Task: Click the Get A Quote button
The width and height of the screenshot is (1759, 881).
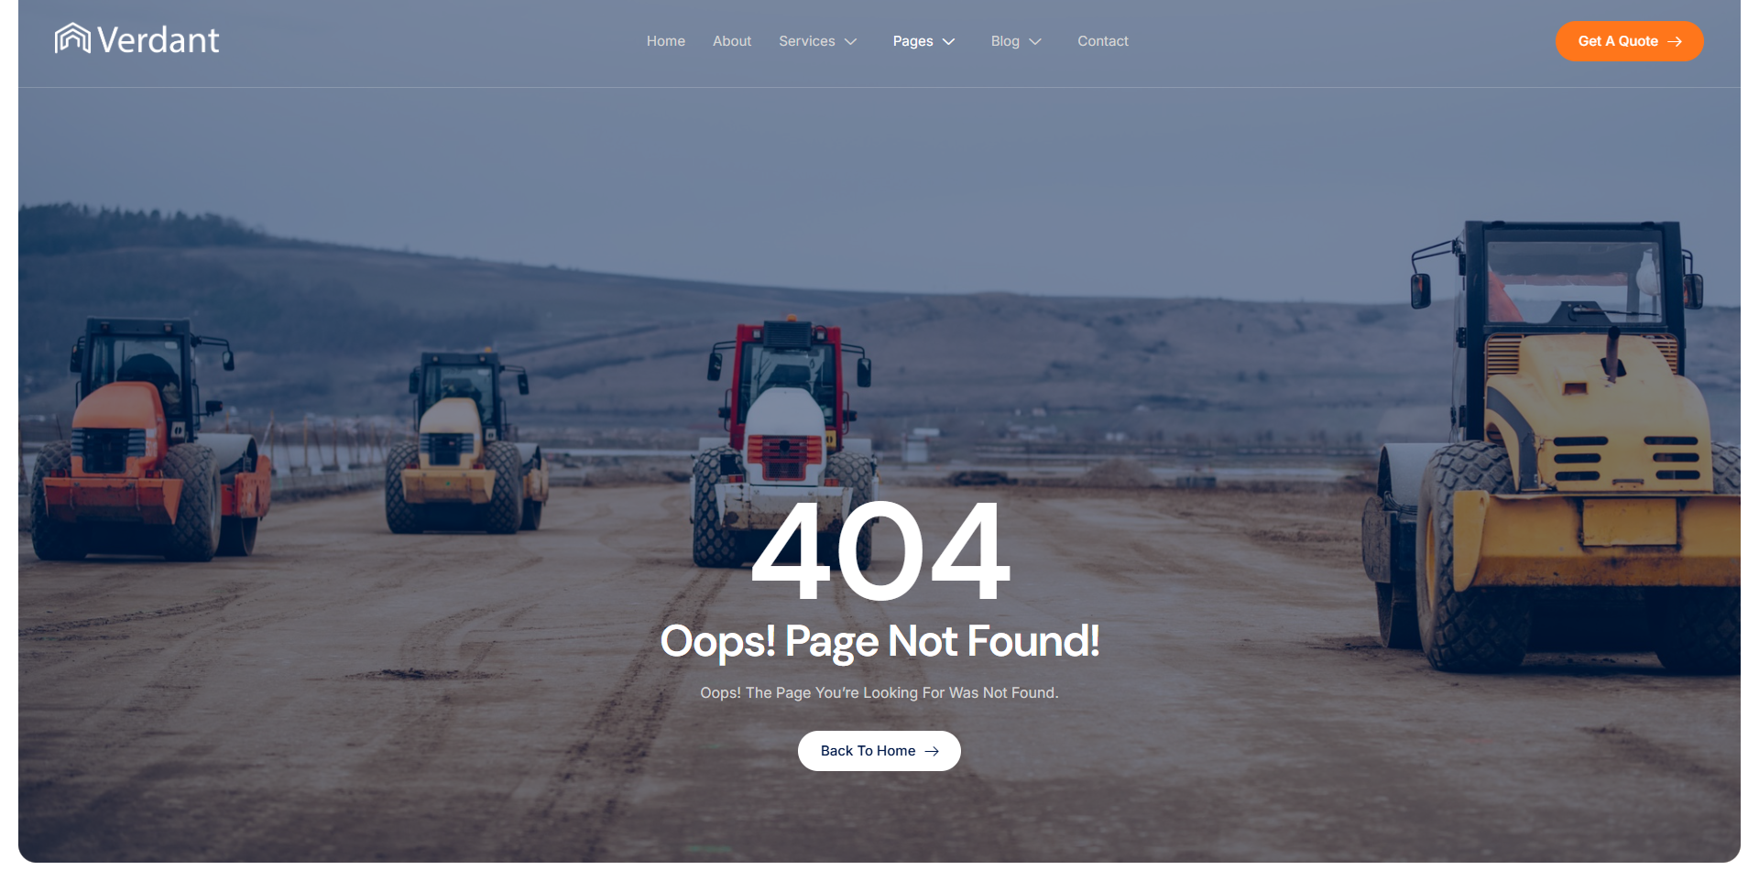Action: [1629, 41]
